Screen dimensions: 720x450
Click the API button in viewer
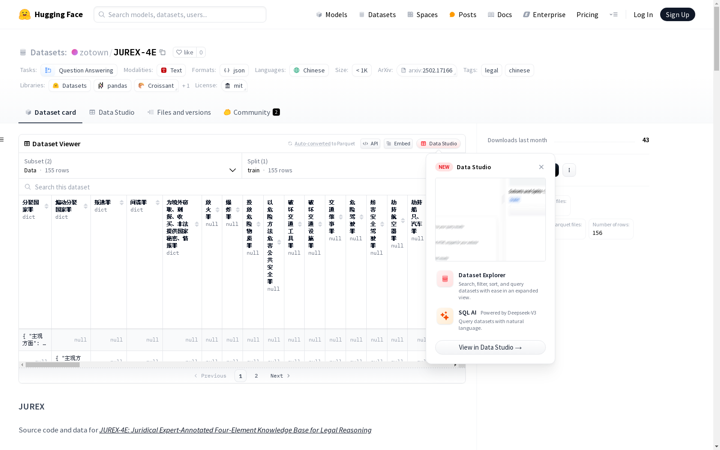[370, 144]
